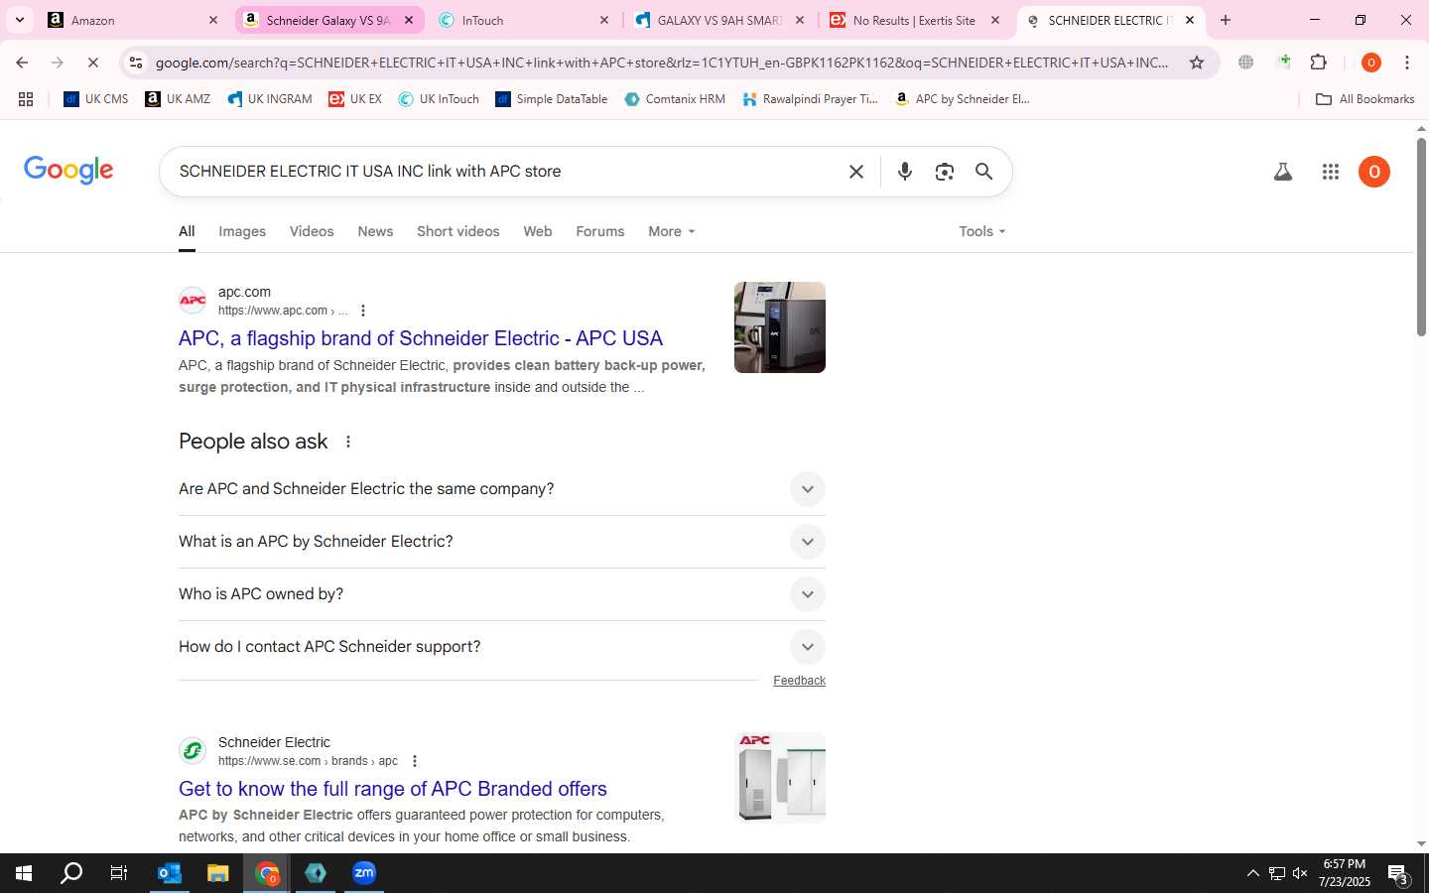This screenshot has width=1429, height=893.
Task: Switch to Forums results tab
Action: click(600, 231)
